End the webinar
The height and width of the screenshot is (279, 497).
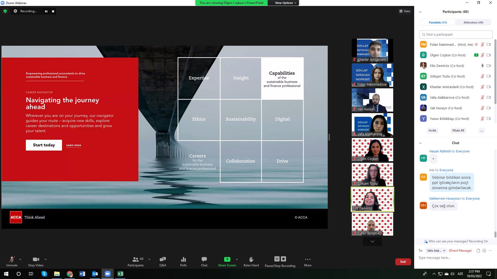403,262
